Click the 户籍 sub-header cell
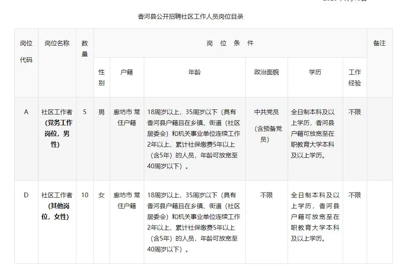Screen dimensions: 402x268 (127, 72)
